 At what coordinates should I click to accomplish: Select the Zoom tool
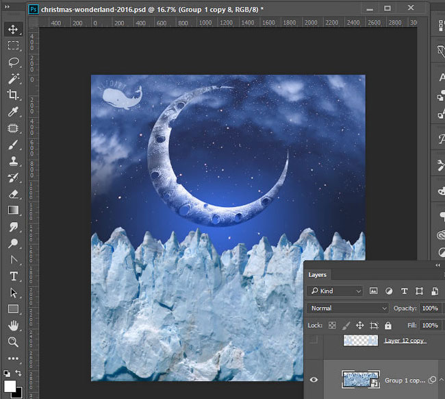(x=13, y=341)
